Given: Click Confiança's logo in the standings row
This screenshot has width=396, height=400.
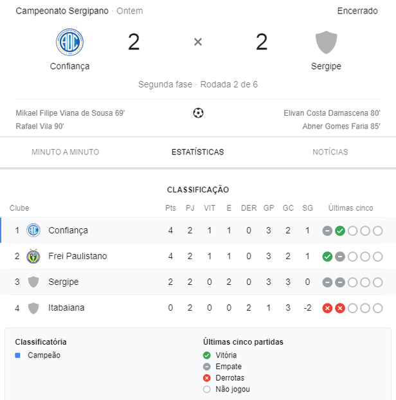Looking at the screenshot, I should point(33,230).
